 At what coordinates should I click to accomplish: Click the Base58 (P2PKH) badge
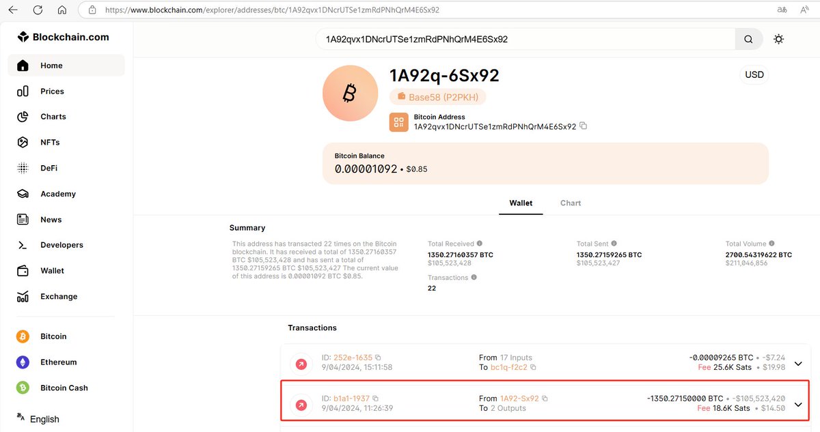tap(437, 97)
